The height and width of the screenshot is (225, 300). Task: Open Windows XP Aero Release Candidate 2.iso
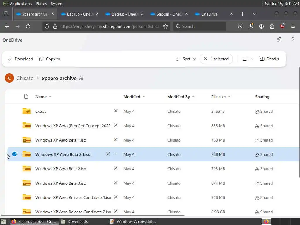73,212
